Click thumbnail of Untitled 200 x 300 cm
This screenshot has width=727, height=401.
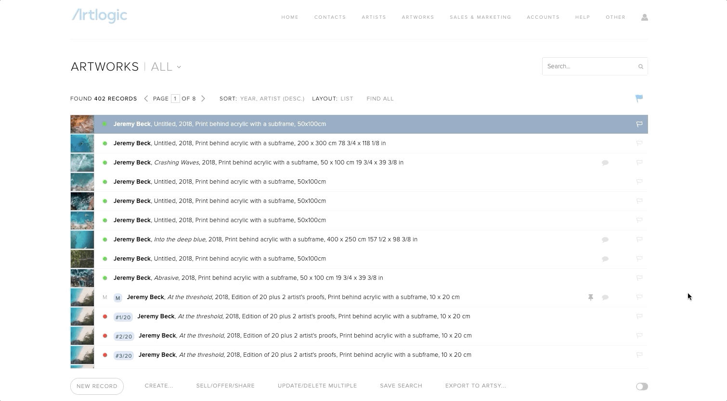point(82,143)
